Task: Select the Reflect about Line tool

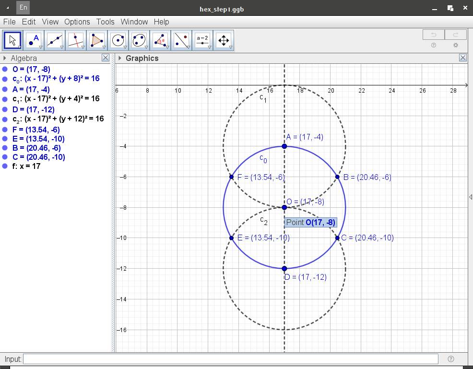Action: point(181,40)
